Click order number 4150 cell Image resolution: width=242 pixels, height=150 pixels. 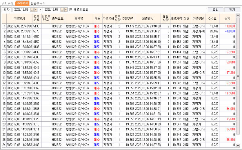(x=37, y=42)
